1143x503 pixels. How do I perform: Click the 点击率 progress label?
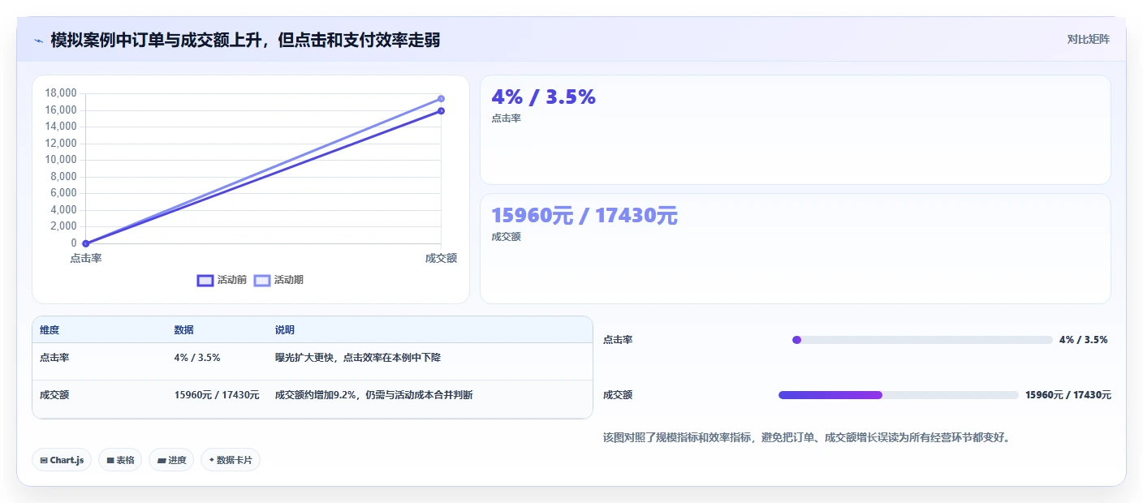(x=618, y=340)
